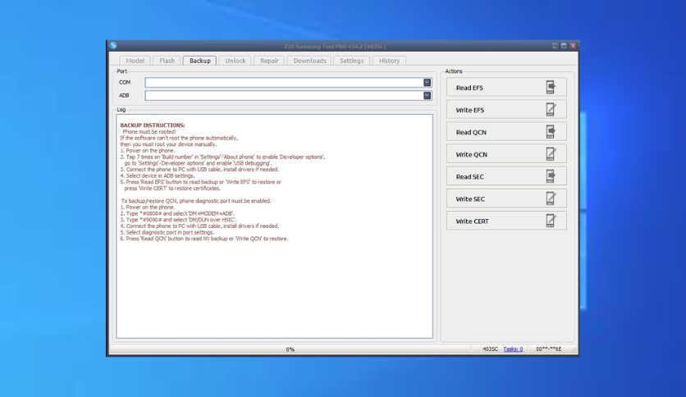Click the Write SEC button label
The width and height of the screenshot is (686, 397).
coord(470,199)
